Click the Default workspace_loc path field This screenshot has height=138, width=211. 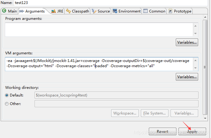point(116,95)
